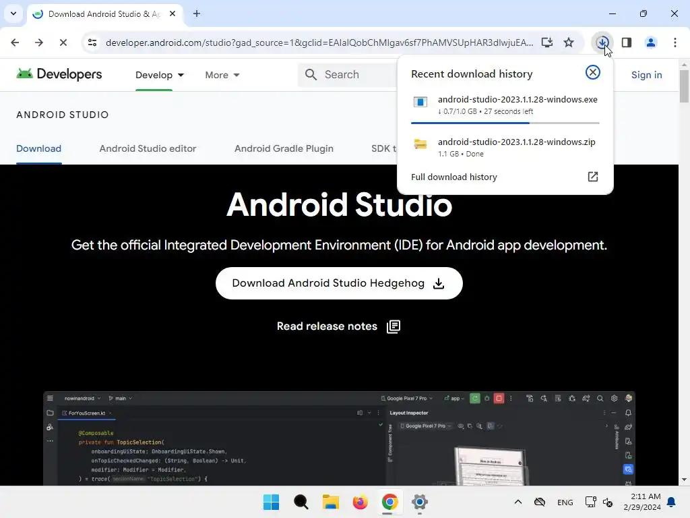Launch Firefox from the taskbar
Image resolution: width=690 pixels, height=518 pixels.
pos(360,502)
